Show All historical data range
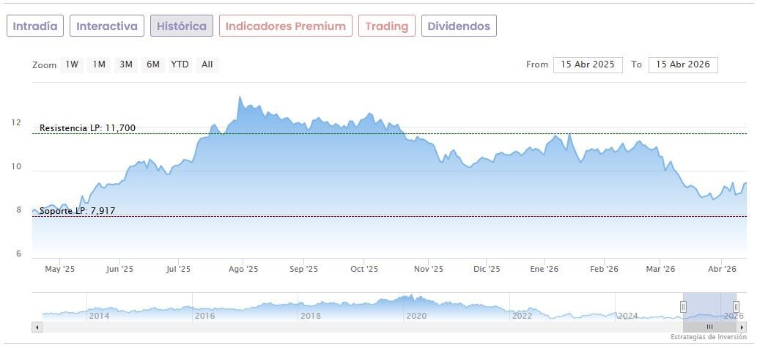The width and height of the screenshot is (760, 348). [207, 64]
